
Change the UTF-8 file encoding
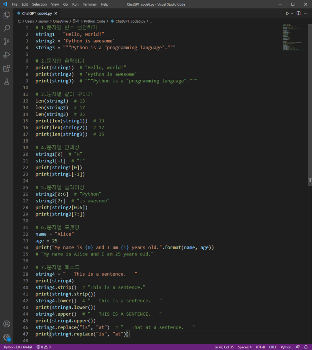click(260, 347)
